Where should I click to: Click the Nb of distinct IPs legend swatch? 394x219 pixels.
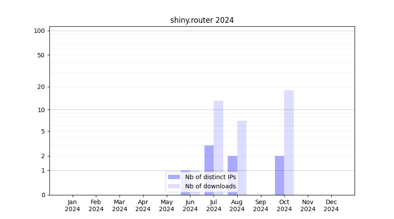point(174,177)
